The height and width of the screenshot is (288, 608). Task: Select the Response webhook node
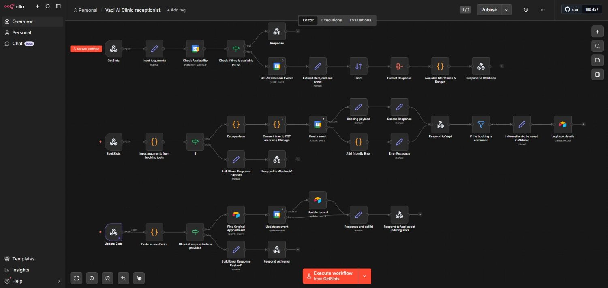(277, 31)
